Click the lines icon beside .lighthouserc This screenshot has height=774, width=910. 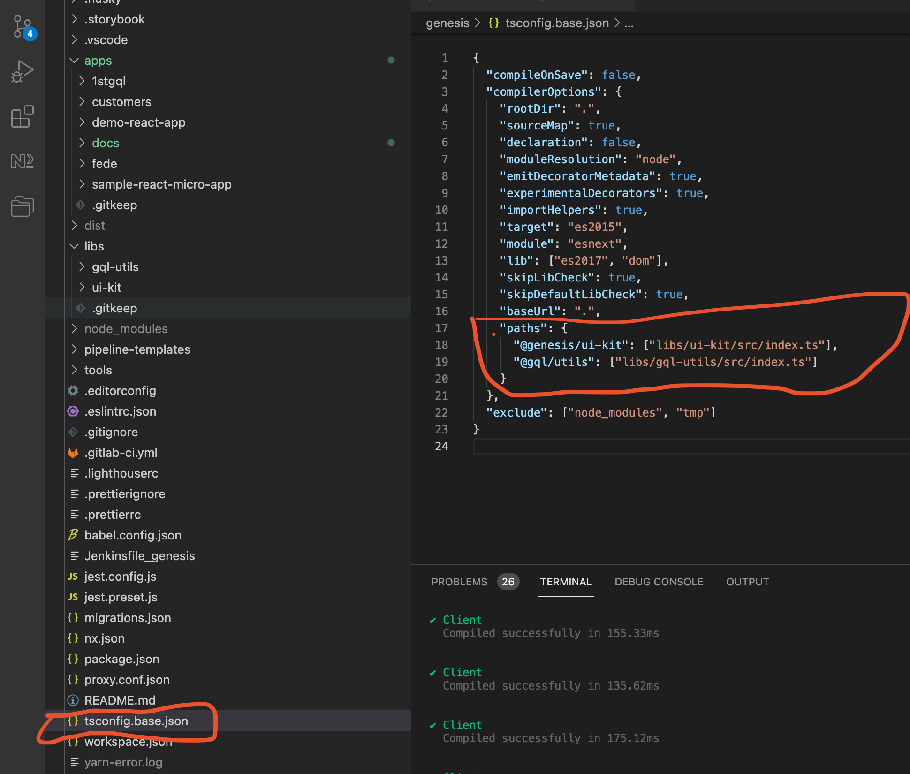(74, 473)
